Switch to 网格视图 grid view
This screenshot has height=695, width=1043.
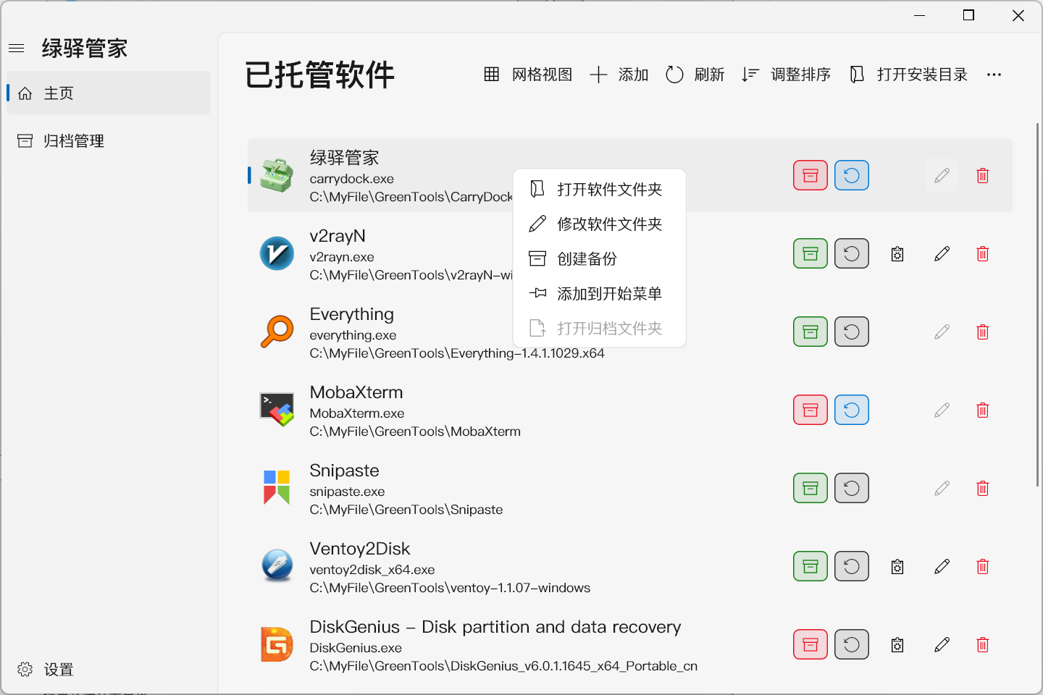point(527,75)
